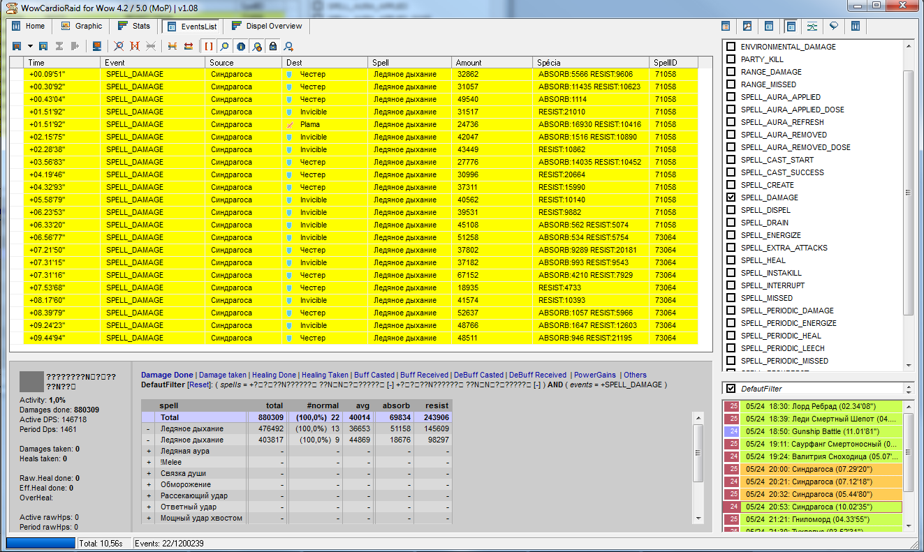
Task: Expand the Ледяная аура spell row
Action: 148,451
